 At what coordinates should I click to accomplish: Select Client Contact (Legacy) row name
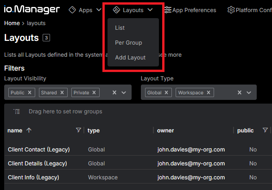coord(39,150)
